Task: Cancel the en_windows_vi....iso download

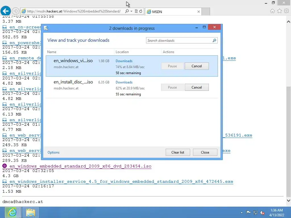Action: pos(197,66)
